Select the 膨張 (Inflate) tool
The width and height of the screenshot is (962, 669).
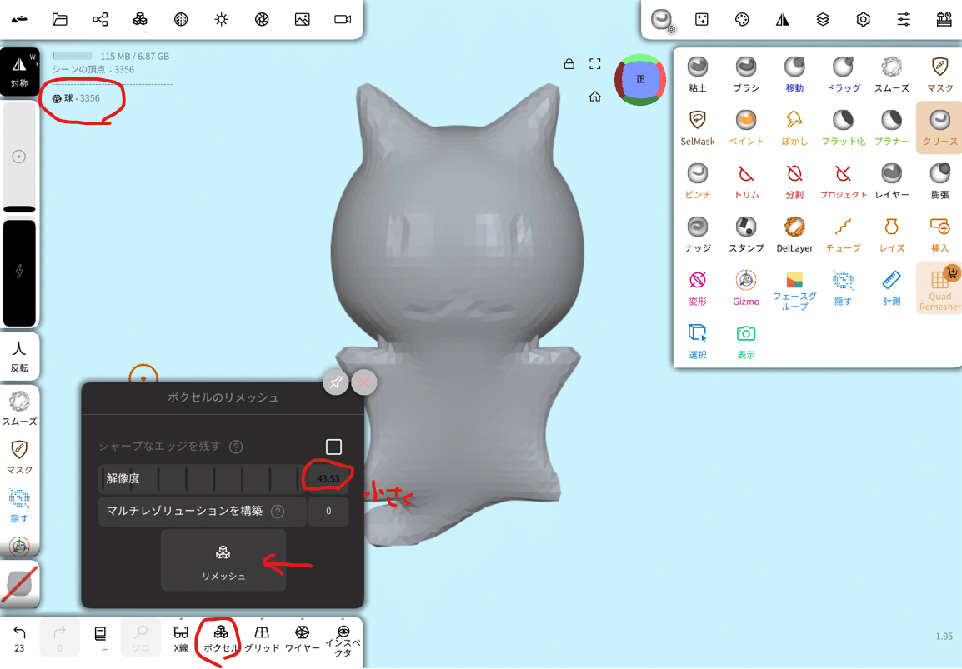point(940,182)
